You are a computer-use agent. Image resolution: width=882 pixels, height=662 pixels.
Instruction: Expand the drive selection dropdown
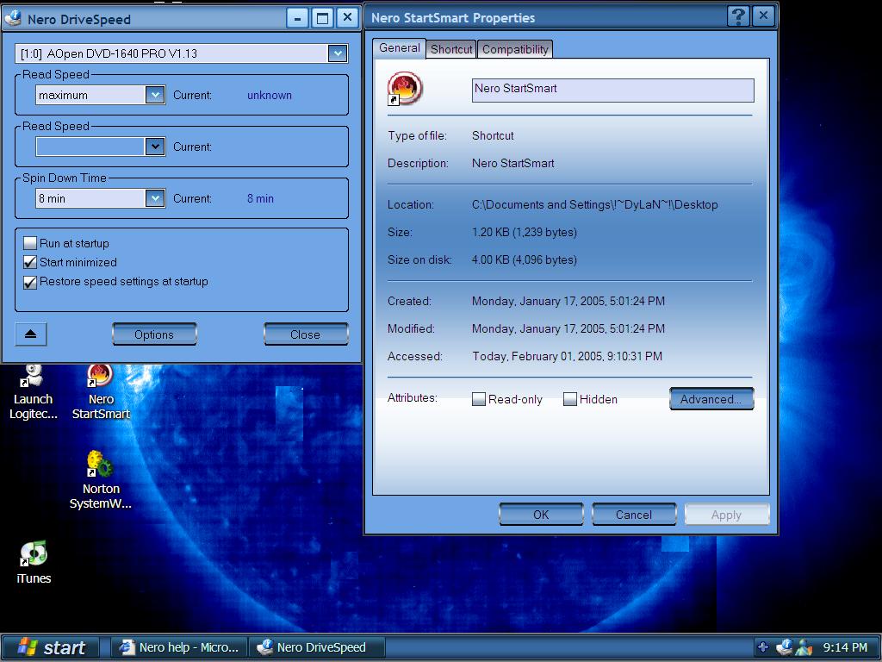[337, 53]
